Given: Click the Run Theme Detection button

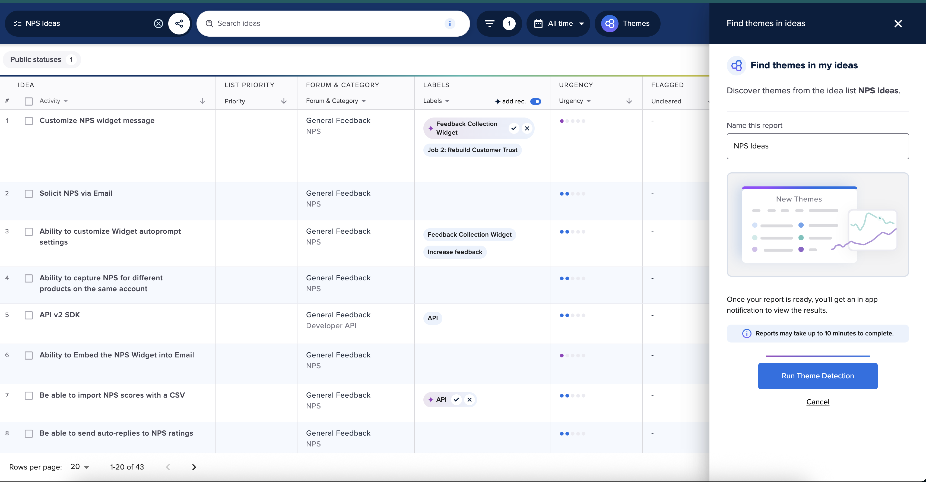Looking at the screenshot, I should point(817,376).
